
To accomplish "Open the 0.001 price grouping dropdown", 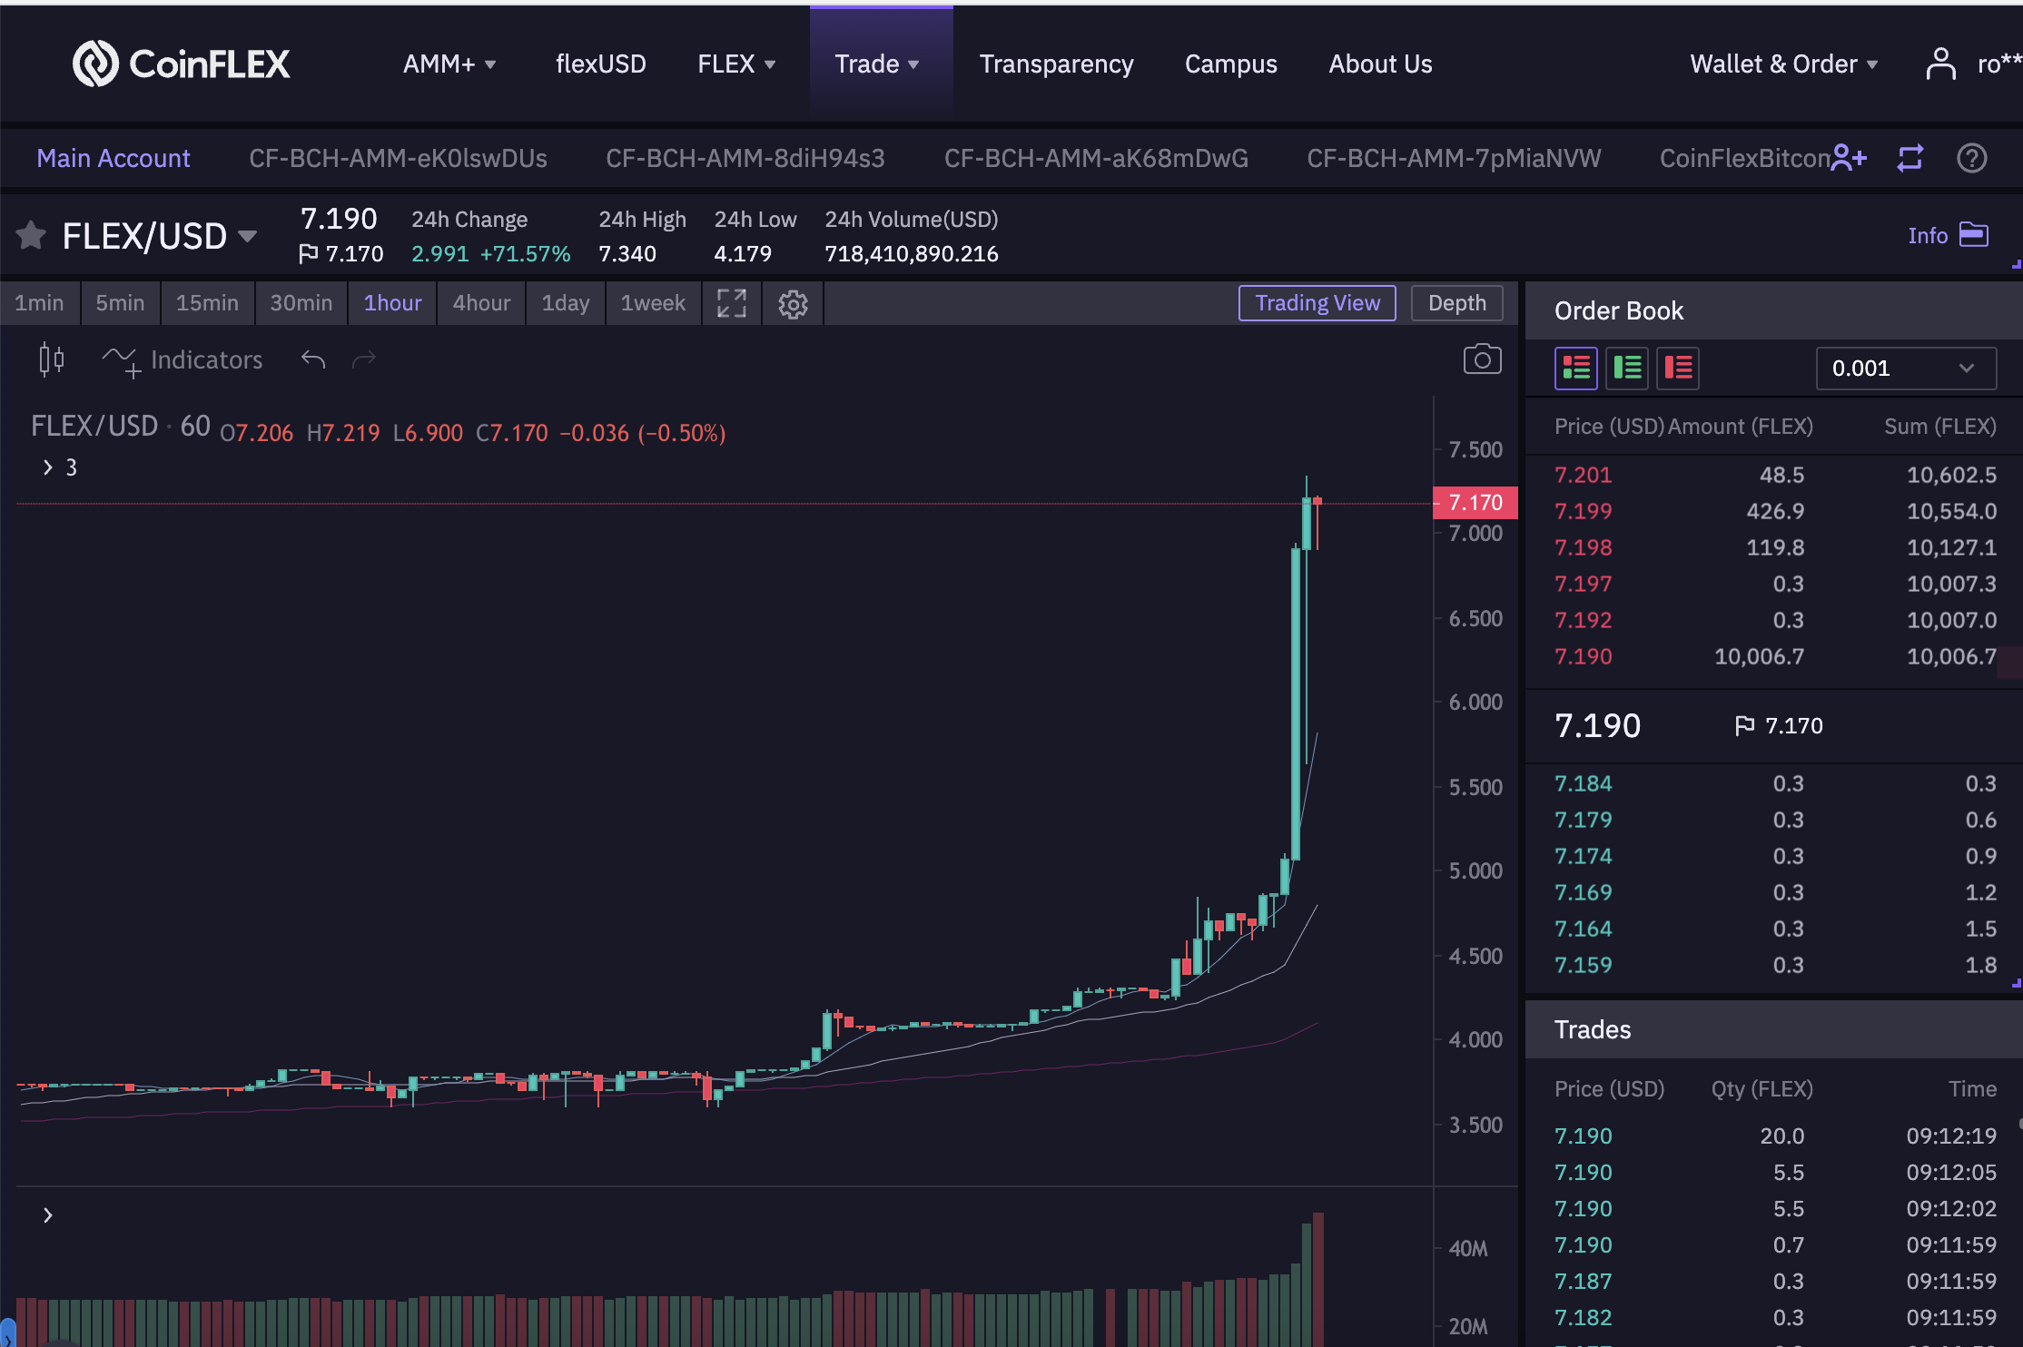I will click(x=1906, y=368).
